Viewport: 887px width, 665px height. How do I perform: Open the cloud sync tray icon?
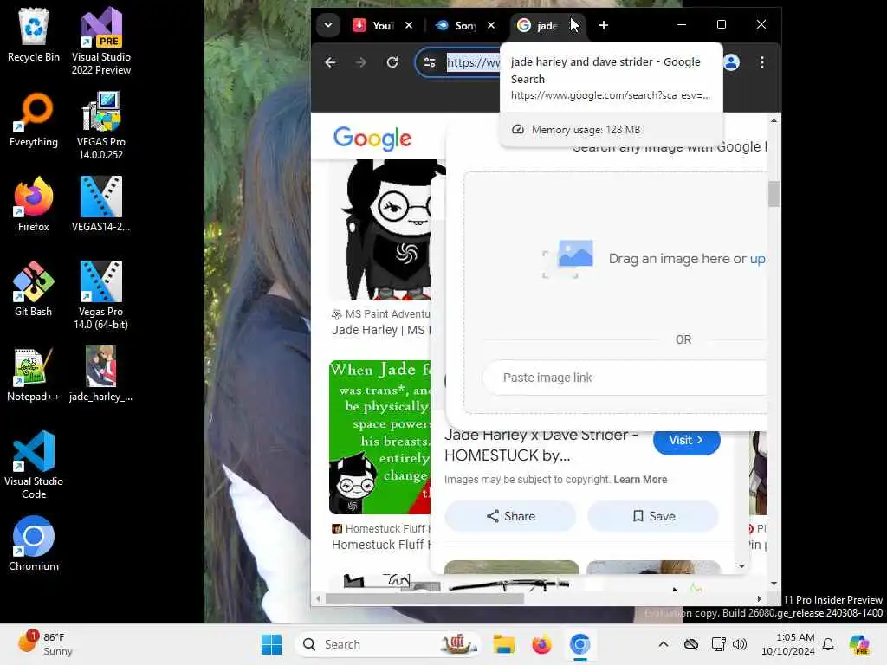[x=690, y=644]
